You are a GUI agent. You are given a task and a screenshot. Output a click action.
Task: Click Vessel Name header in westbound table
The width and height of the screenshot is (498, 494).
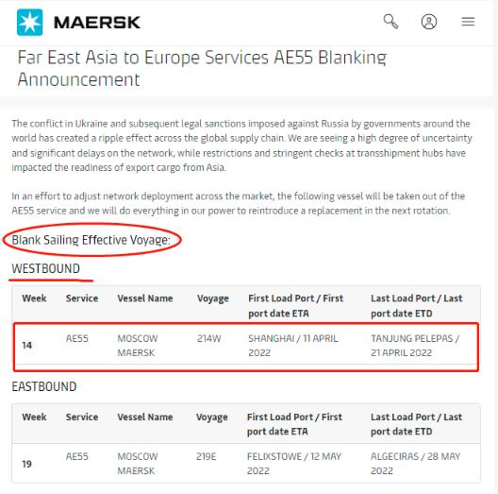tap(145, 298)
